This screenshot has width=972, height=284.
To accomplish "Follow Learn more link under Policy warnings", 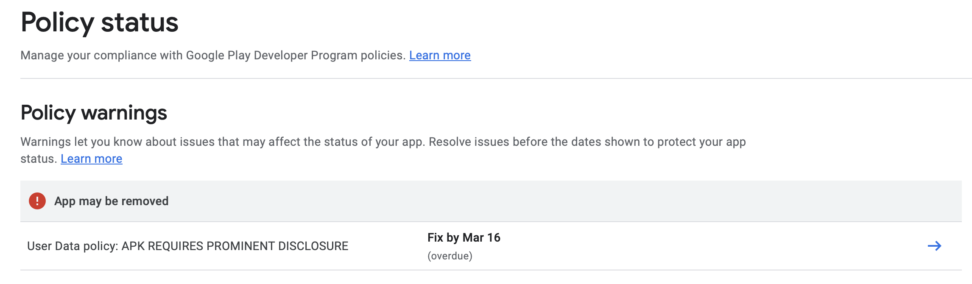I will [x=91, y=159].
